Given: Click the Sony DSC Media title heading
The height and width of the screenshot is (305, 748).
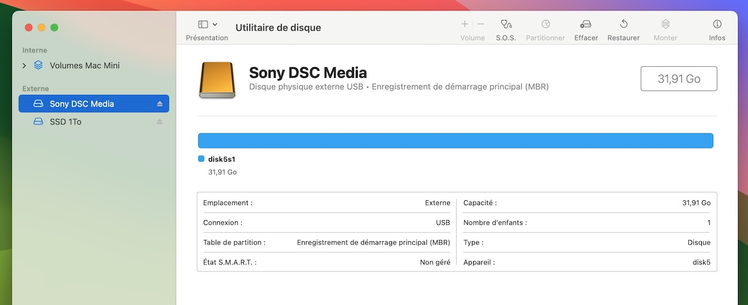Looking at the screenshot, I should [x=308, y=72].
